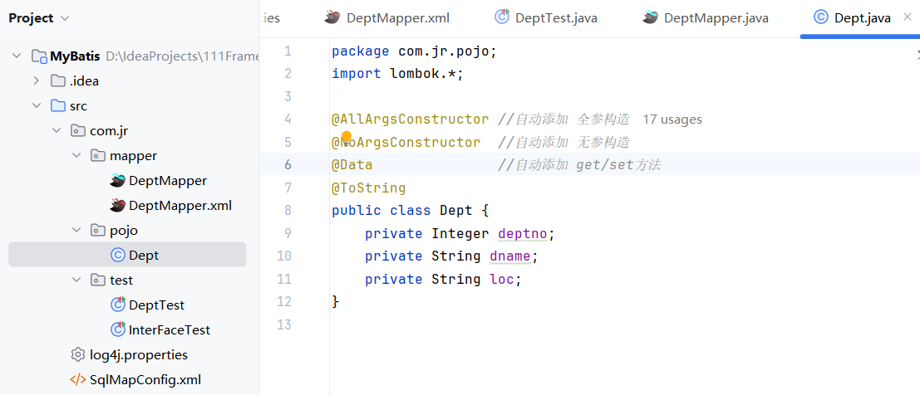920x395 pixels.
Task: Open log4j.properties in project tree
Action: 139,354
